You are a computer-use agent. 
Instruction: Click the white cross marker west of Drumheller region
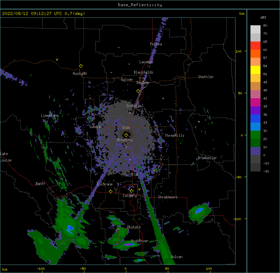pos(199,122)
